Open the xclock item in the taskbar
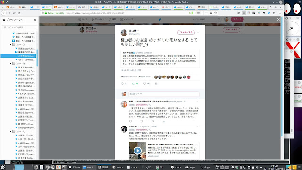This screenshot has height=170, width=302. [176, 167]
